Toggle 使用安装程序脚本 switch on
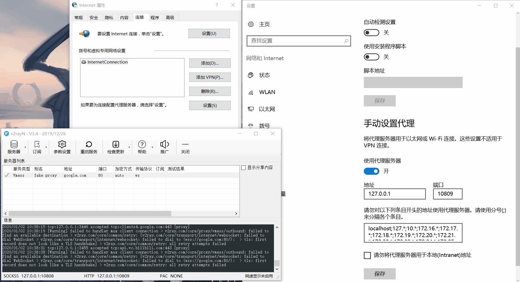This screenshot has width=520, height=282. 371,57
